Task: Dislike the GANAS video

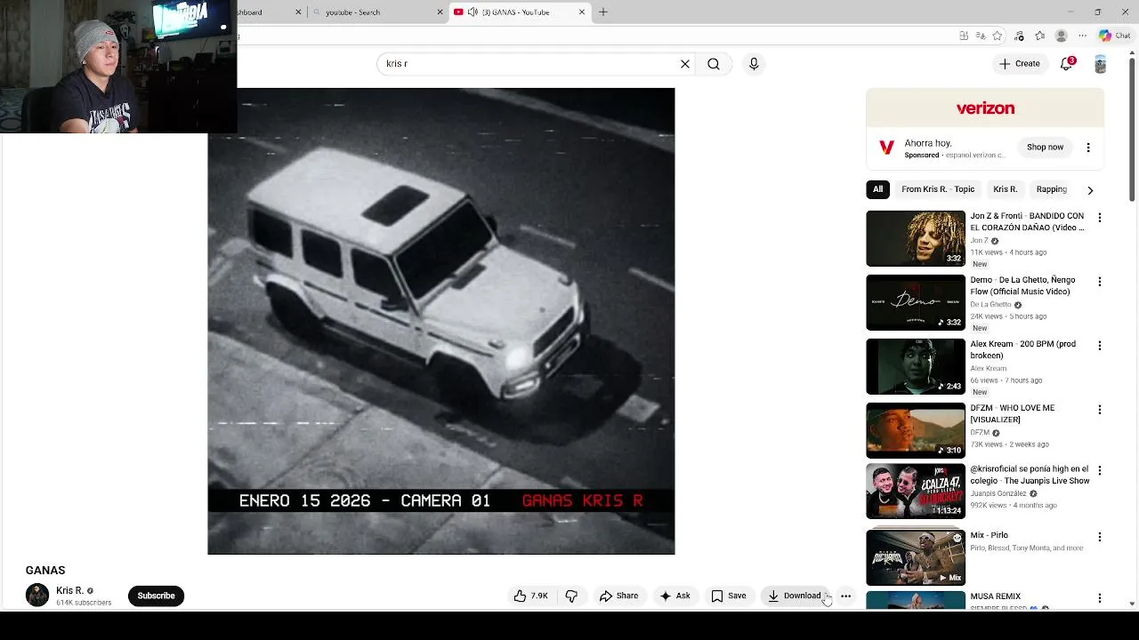Action: pyautogui.click(x=571, y=596)
